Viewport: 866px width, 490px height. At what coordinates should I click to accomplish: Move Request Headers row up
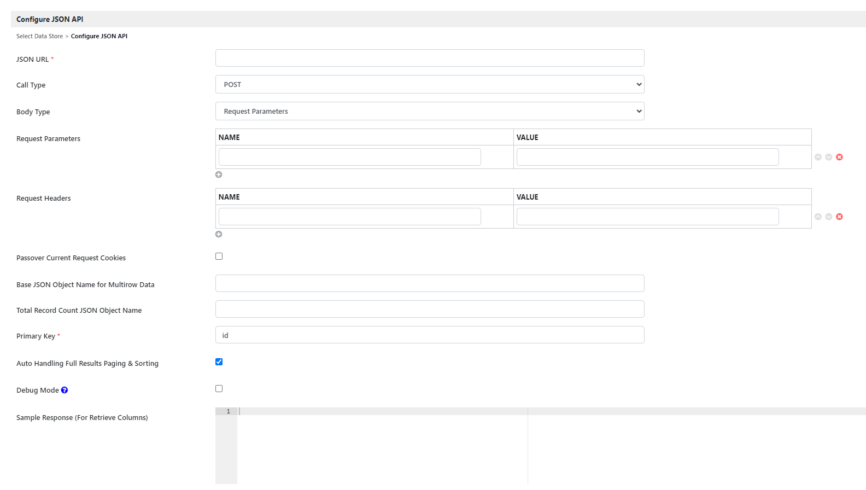pos(818,217)
